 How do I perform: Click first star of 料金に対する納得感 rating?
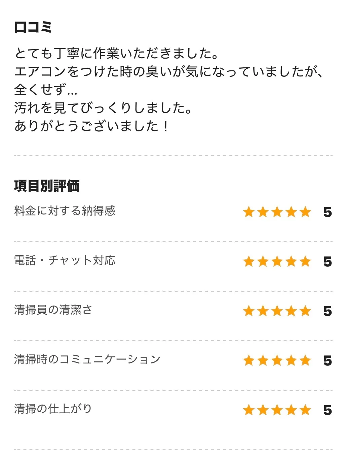pos(249,212)
